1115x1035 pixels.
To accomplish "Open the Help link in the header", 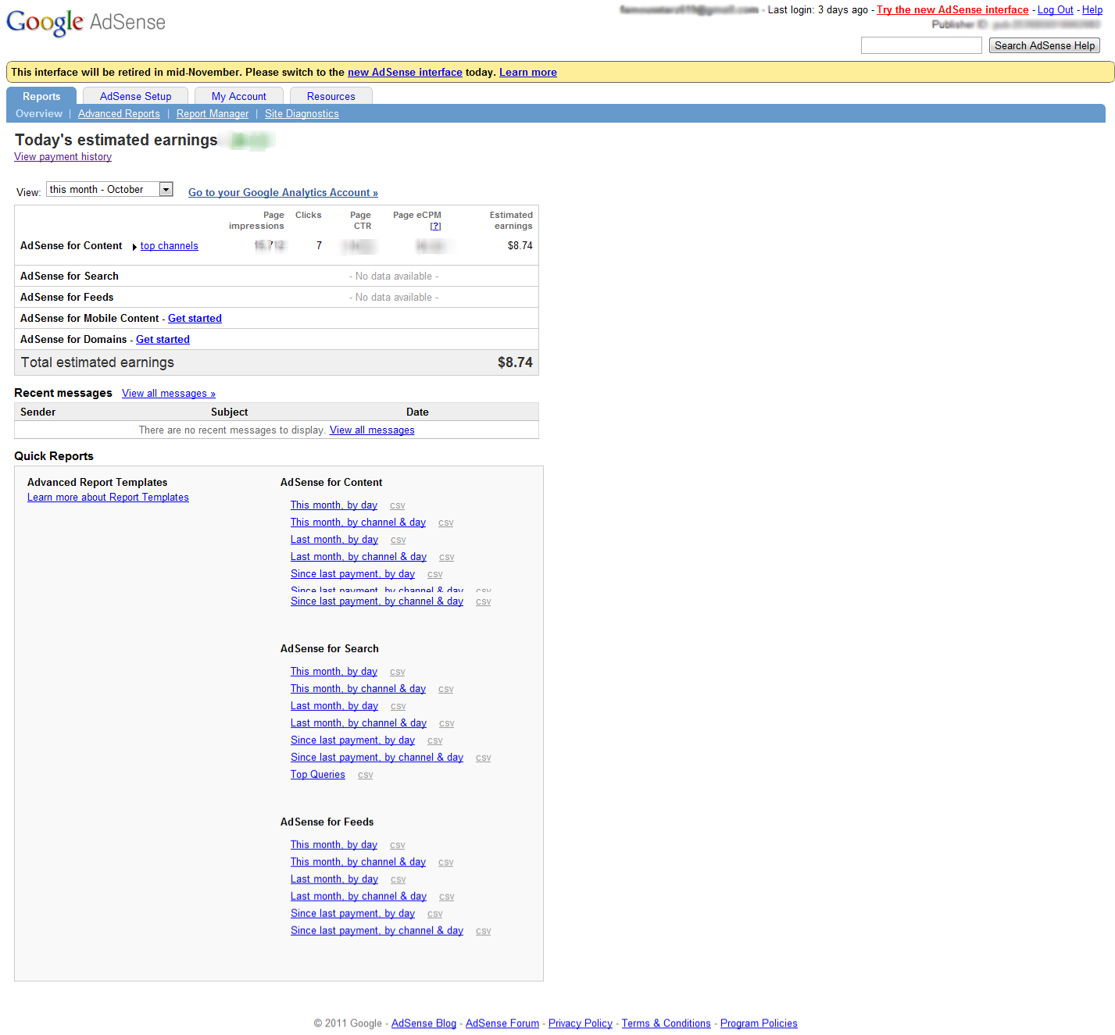I will pos(1092,10).
